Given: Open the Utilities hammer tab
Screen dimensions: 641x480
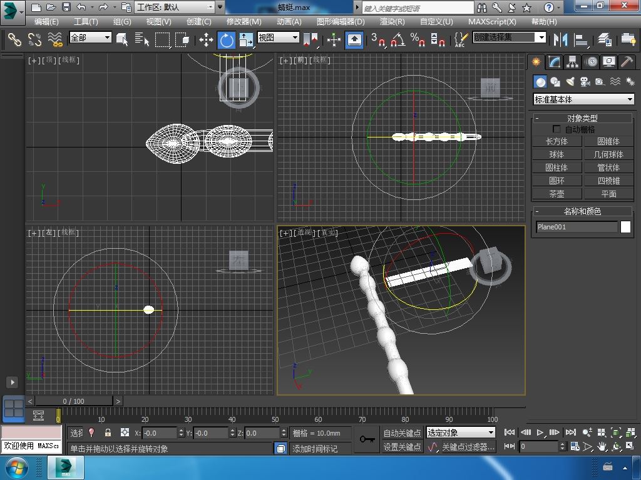Looking at the screenshot, I should (627, 62).
